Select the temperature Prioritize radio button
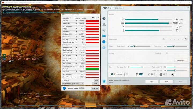Screen dimensions: 193x109 pos(127,74)
